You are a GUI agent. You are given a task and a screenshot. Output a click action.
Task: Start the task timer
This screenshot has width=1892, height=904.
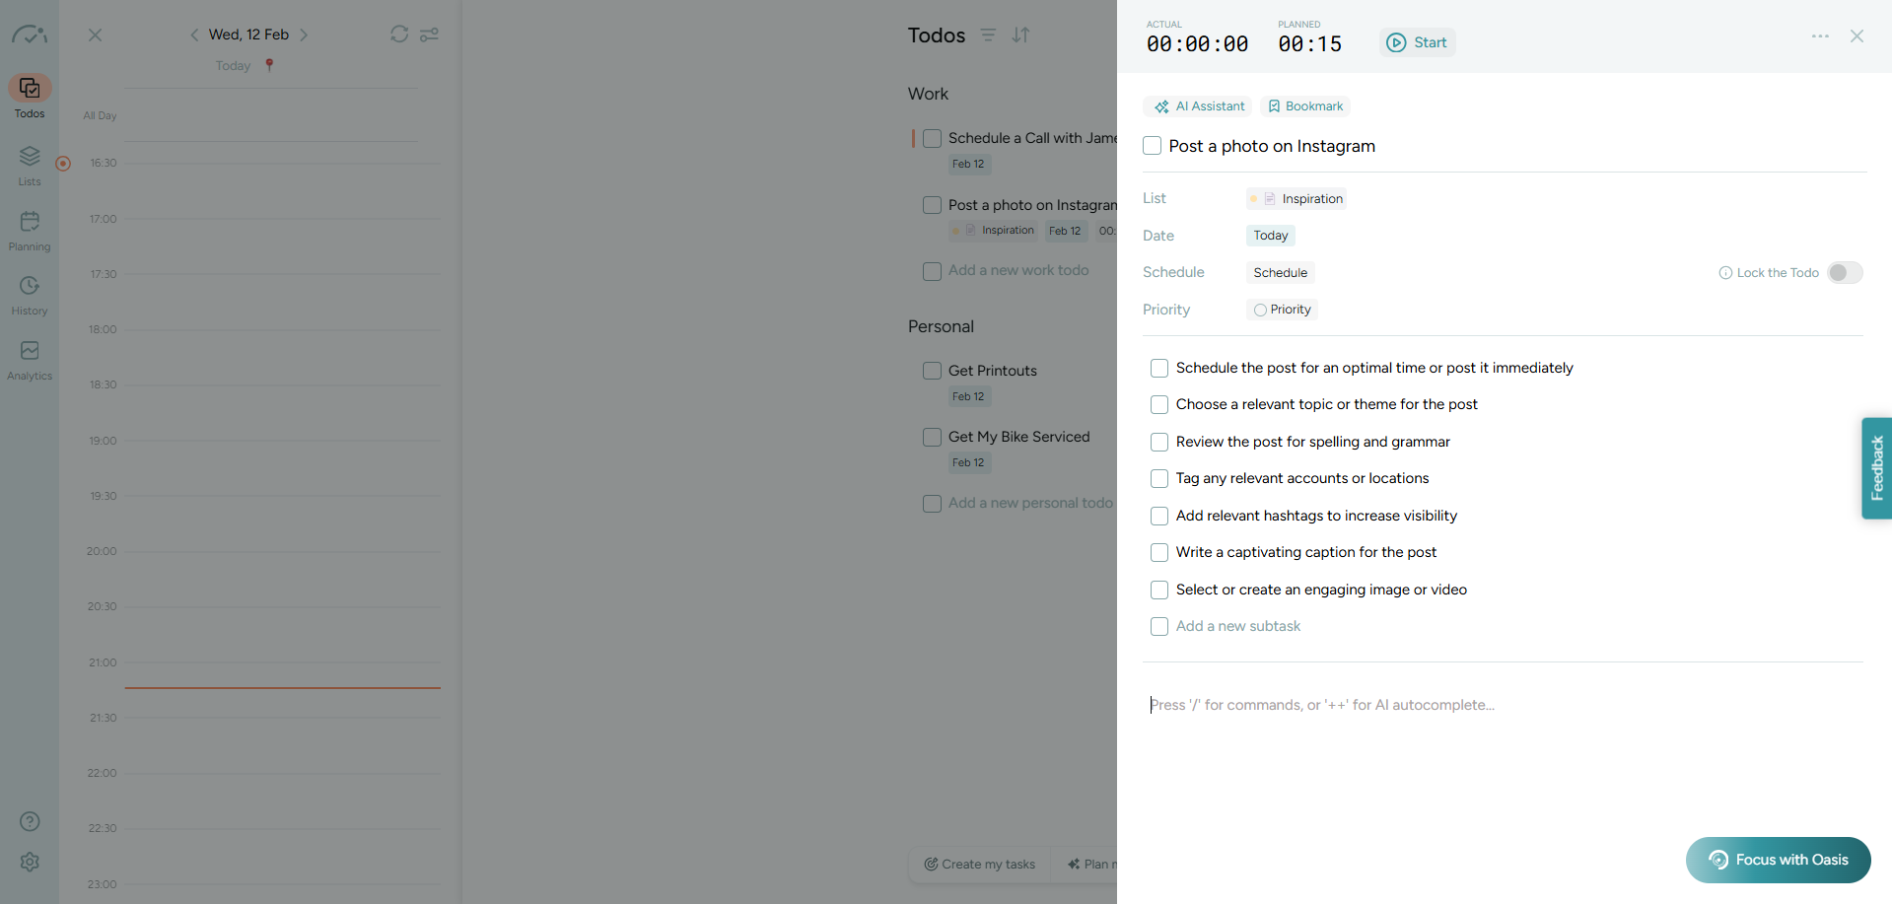pyautogui.click(x=1417, y=42)
